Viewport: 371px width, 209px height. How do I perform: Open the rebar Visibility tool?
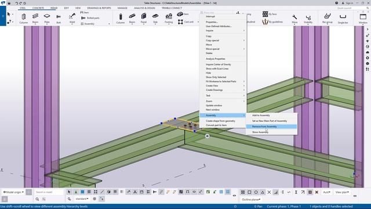pyautogui.click(x=308, y=19)
